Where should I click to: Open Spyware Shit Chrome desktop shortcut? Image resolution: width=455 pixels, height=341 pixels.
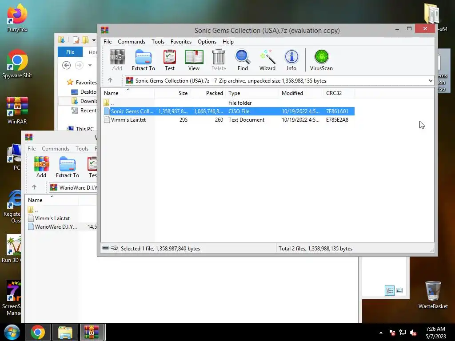pyautogui.click(x=17, y=64)
